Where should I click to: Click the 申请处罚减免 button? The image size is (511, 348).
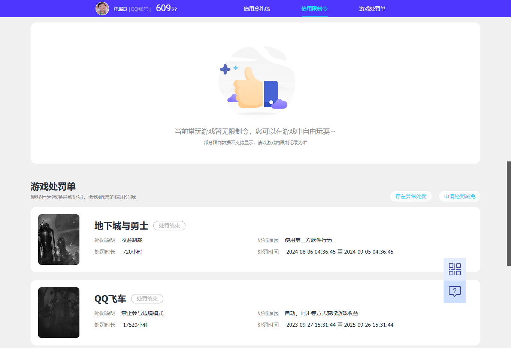coord(459,196)
